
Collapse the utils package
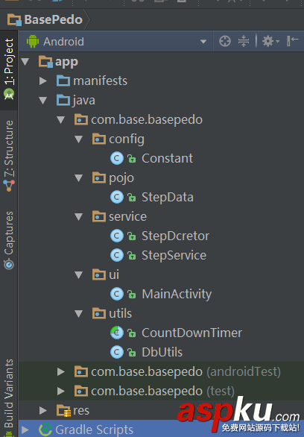click(79, 313)
